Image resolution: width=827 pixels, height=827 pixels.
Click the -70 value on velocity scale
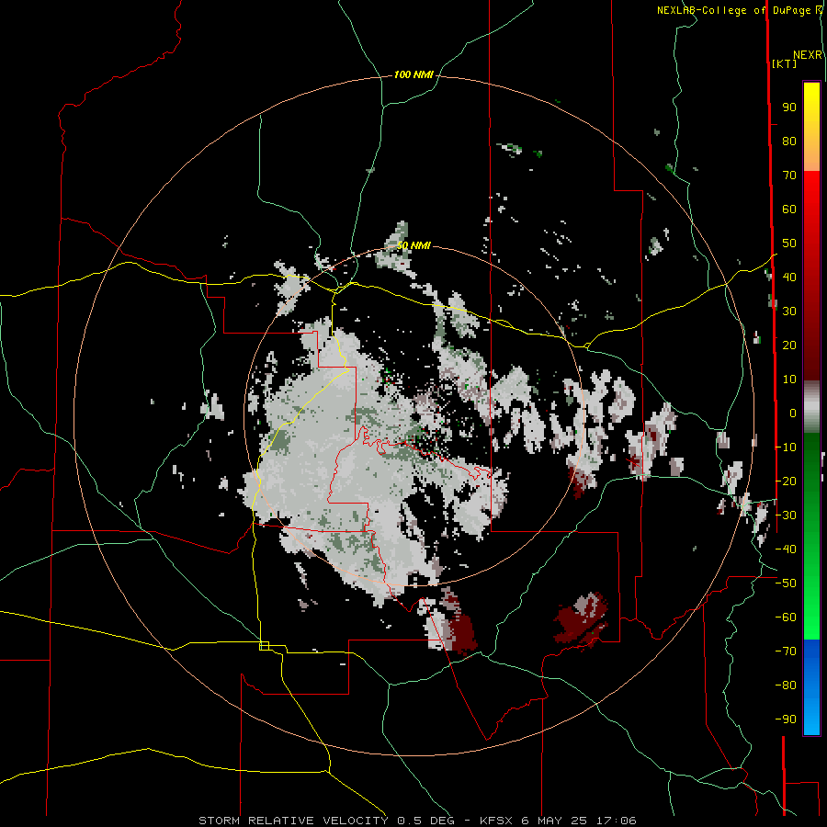786,651
